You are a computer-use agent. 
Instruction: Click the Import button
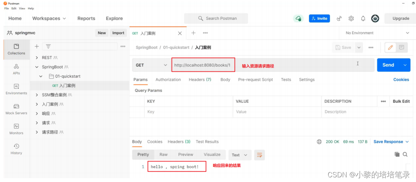pyautogui.click(x=118, y=33)
